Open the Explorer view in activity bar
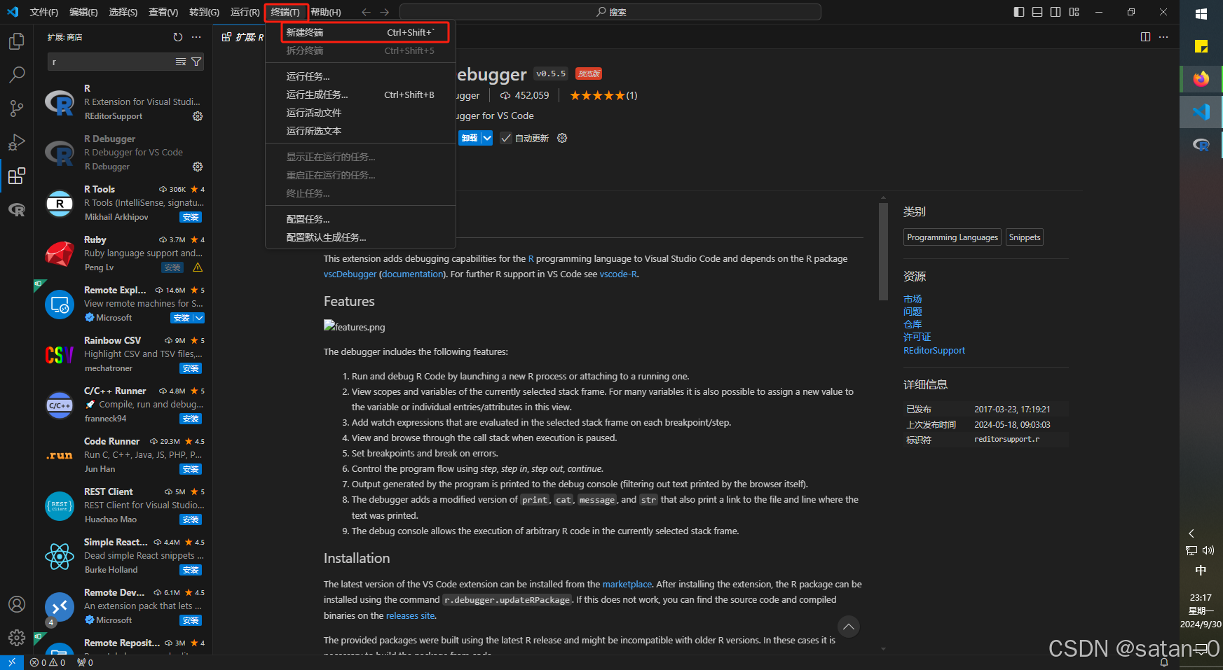Image resolution: width=1223 pixels, height=670 pixels. [x=17, y=41]
